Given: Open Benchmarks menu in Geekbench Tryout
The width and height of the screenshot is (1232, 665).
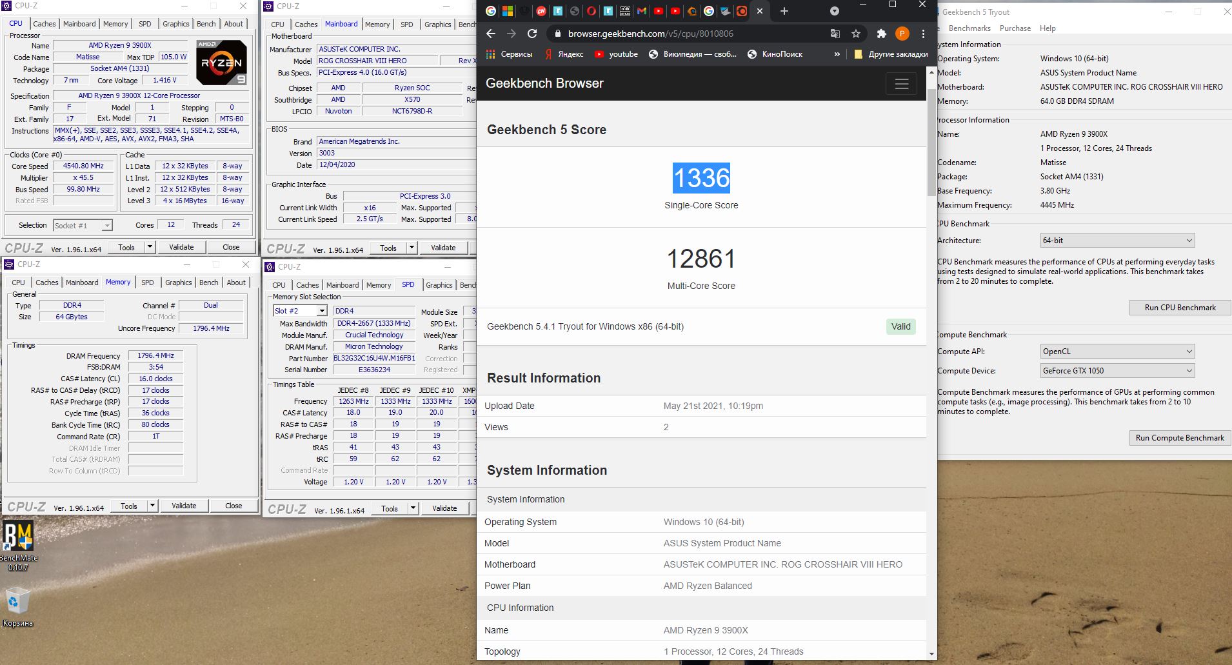Looking at the screenshot, I should [969, 28].
